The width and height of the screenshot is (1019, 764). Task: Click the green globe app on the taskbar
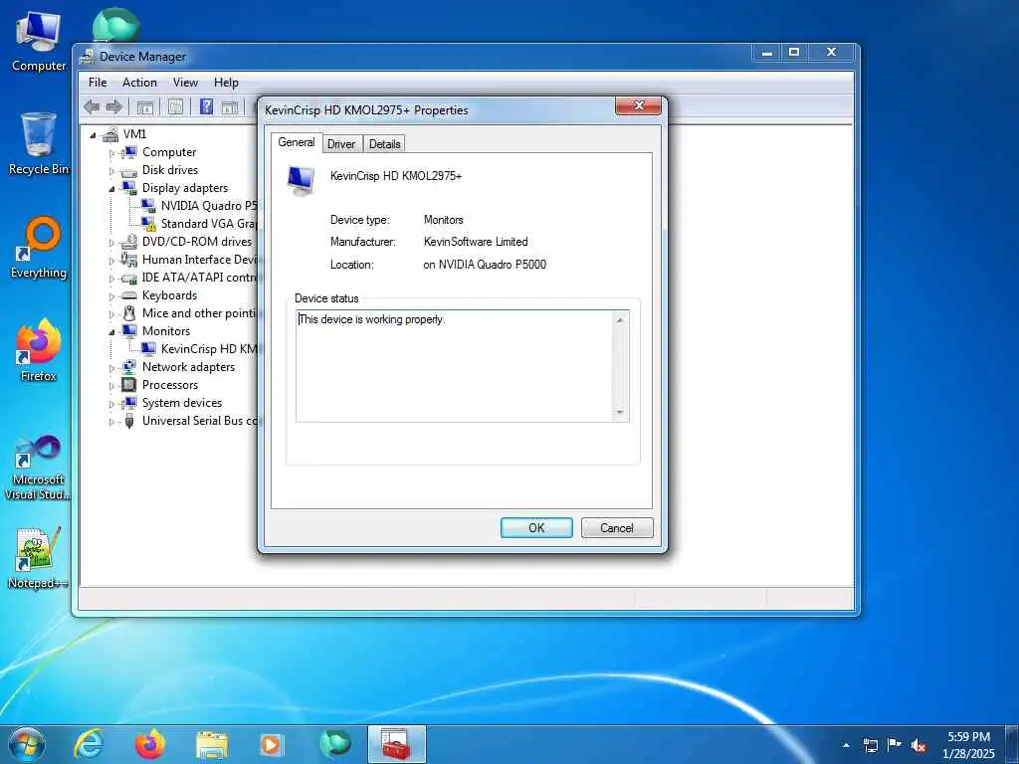(x=334, y=744)
